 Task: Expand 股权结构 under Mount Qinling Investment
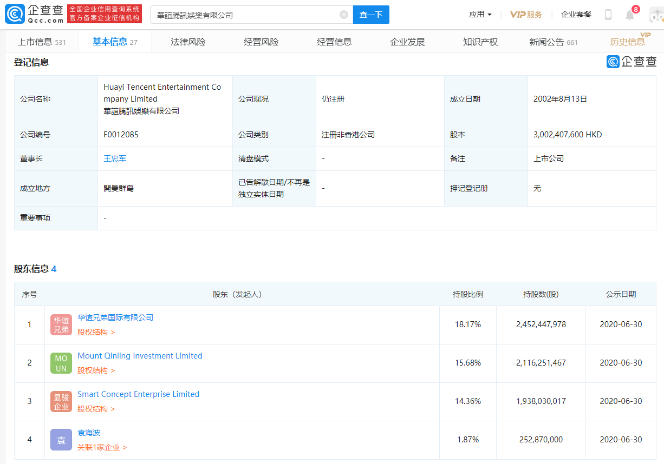96,370
